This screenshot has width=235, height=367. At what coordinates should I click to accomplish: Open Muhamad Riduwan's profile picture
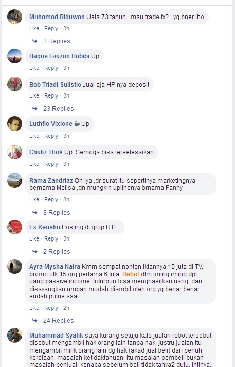click(14, 17)
